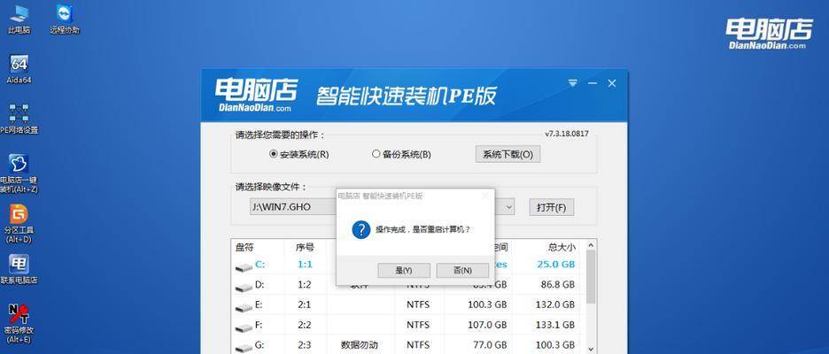This screenshot has height=354, width=829.
Task: Decline restart with 否(N) button
Action: click(462, 271)
